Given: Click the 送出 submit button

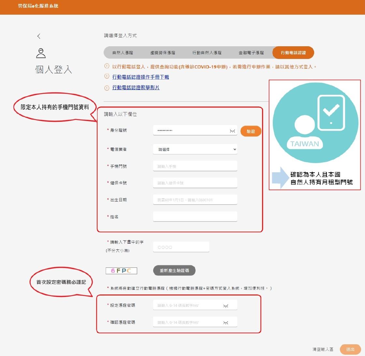Looking at the screenshot, I should tap(350, 349).
